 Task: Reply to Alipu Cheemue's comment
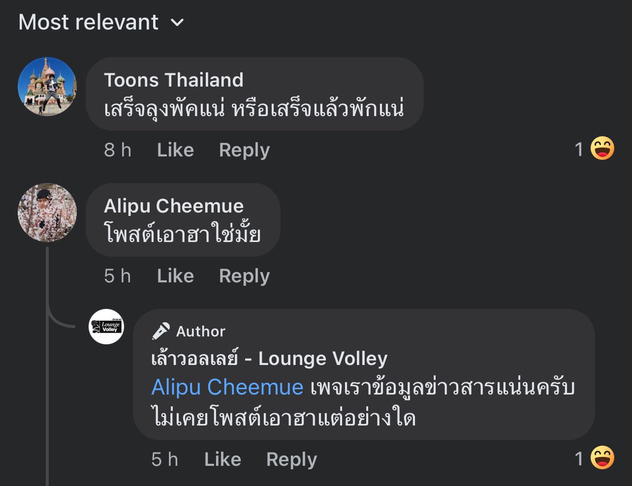(x=244, y=276)
